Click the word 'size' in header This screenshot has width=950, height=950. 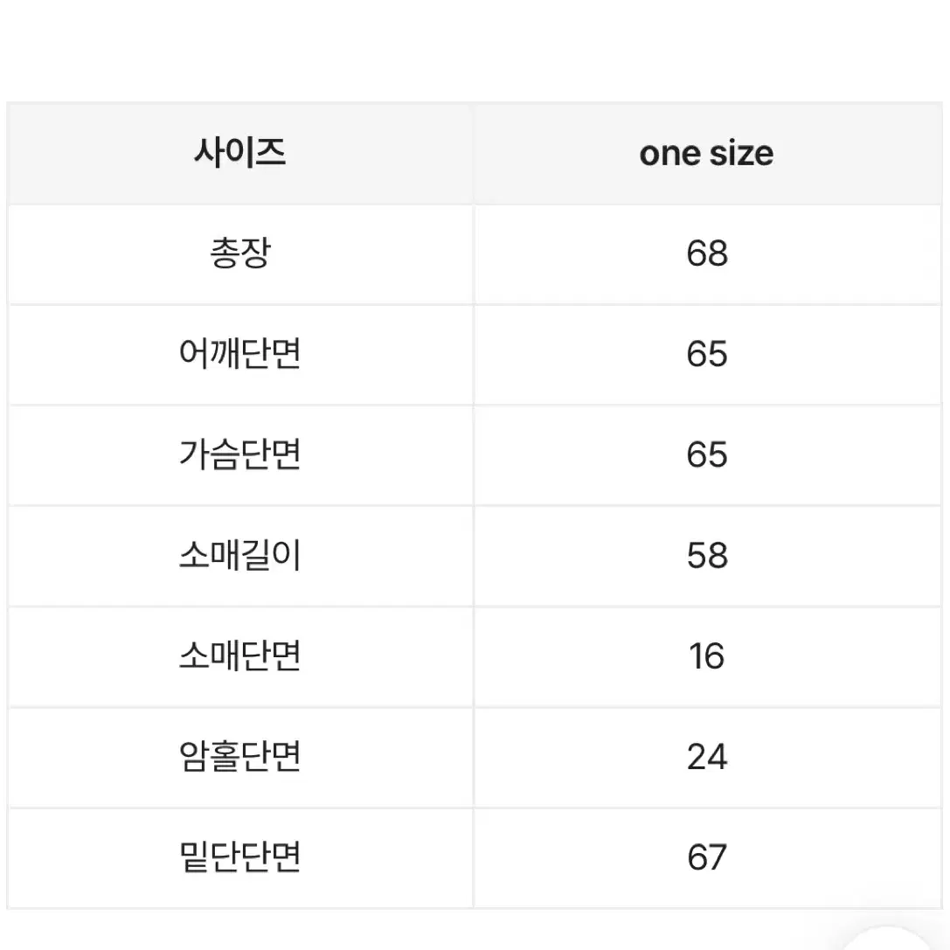741,153
